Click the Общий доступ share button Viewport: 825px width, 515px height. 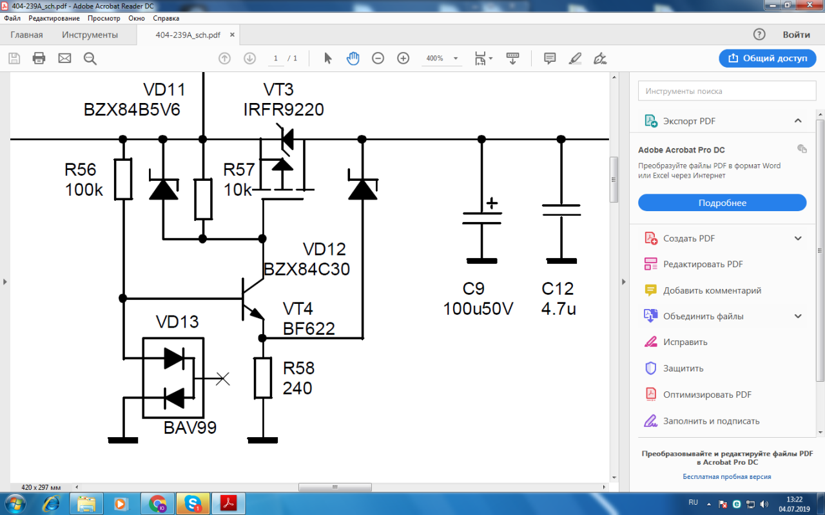767,59
